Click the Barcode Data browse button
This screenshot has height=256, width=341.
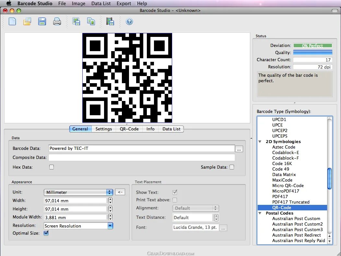239,148
